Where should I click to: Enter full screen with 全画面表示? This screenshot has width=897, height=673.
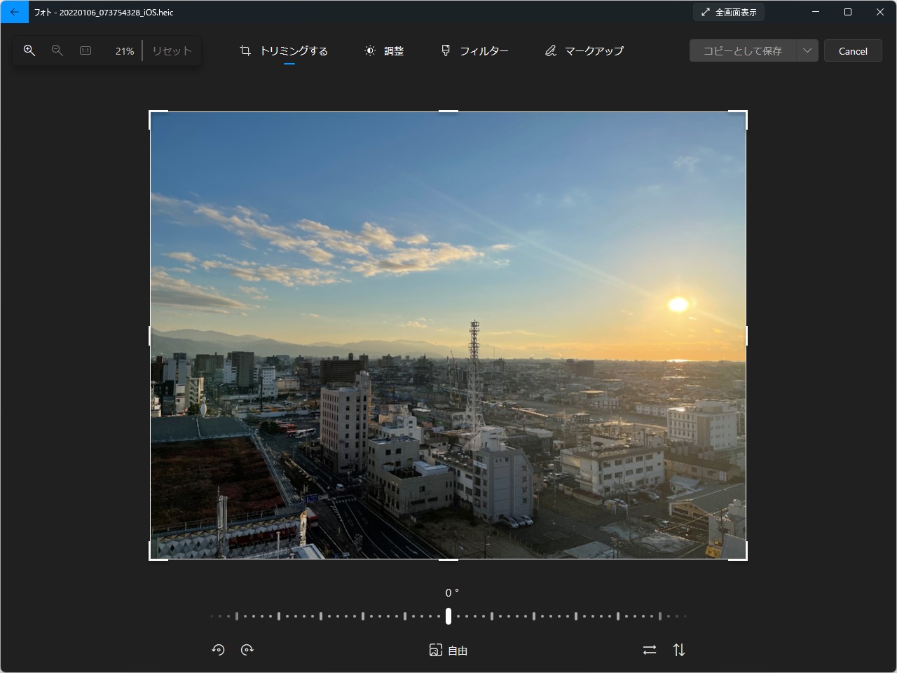[x=729, y=12]
